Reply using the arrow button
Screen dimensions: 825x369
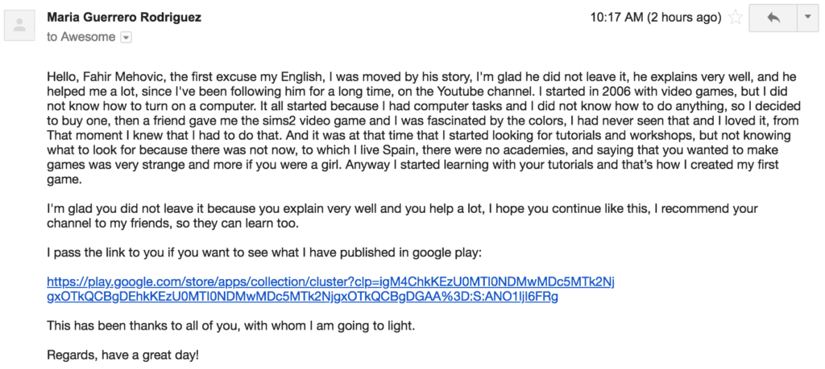[x=773, y=18]
